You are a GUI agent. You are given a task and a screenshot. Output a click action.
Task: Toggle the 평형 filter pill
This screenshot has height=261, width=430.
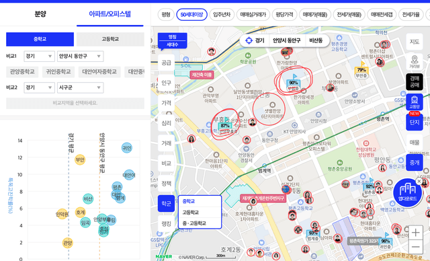(x=166, y=15)
